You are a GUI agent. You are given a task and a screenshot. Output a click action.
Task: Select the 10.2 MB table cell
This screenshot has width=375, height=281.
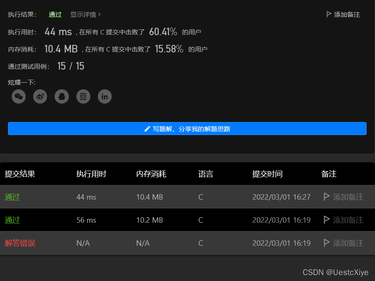149,220
